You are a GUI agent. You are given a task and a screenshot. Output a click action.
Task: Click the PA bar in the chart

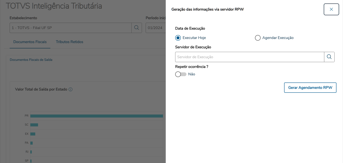pyautogui.click(x=31, y=143)
